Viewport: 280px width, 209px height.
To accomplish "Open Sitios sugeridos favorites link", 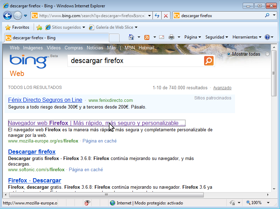I will click(x=65, y=27).
